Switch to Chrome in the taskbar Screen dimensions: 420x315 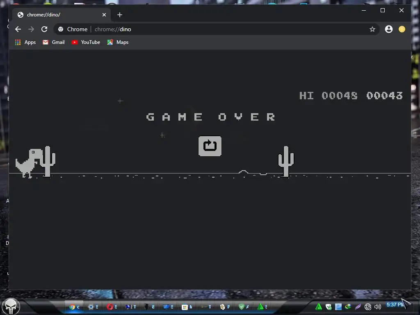point(75,307)
